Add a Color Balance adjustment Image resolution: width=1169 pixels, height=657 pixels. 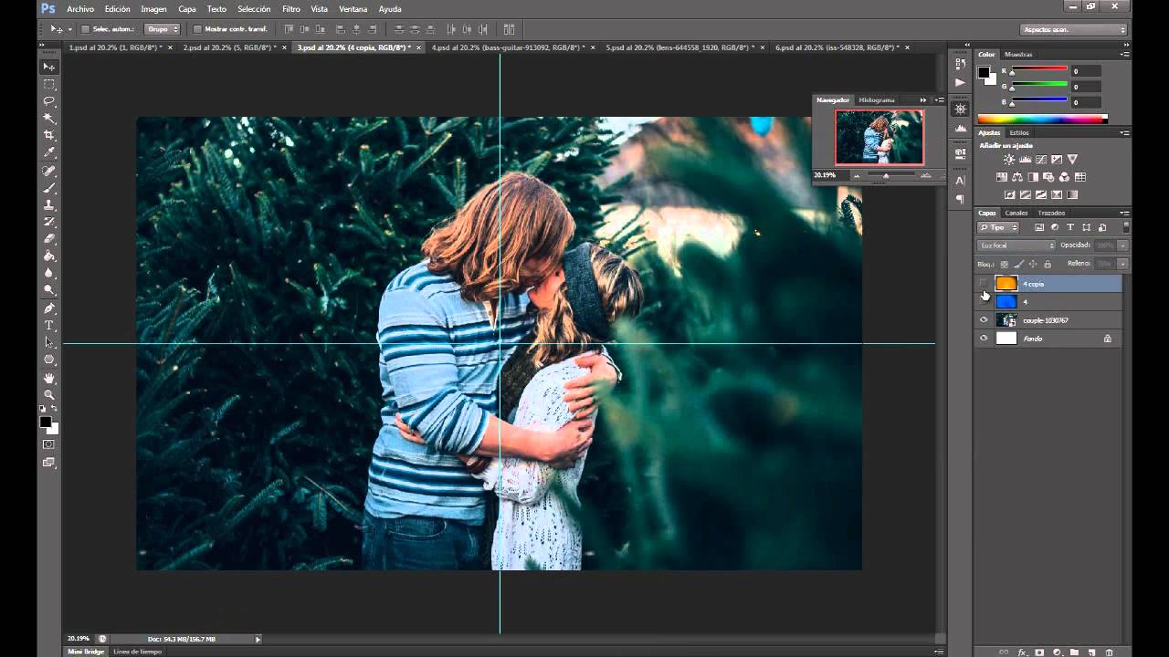[1017, 177]
